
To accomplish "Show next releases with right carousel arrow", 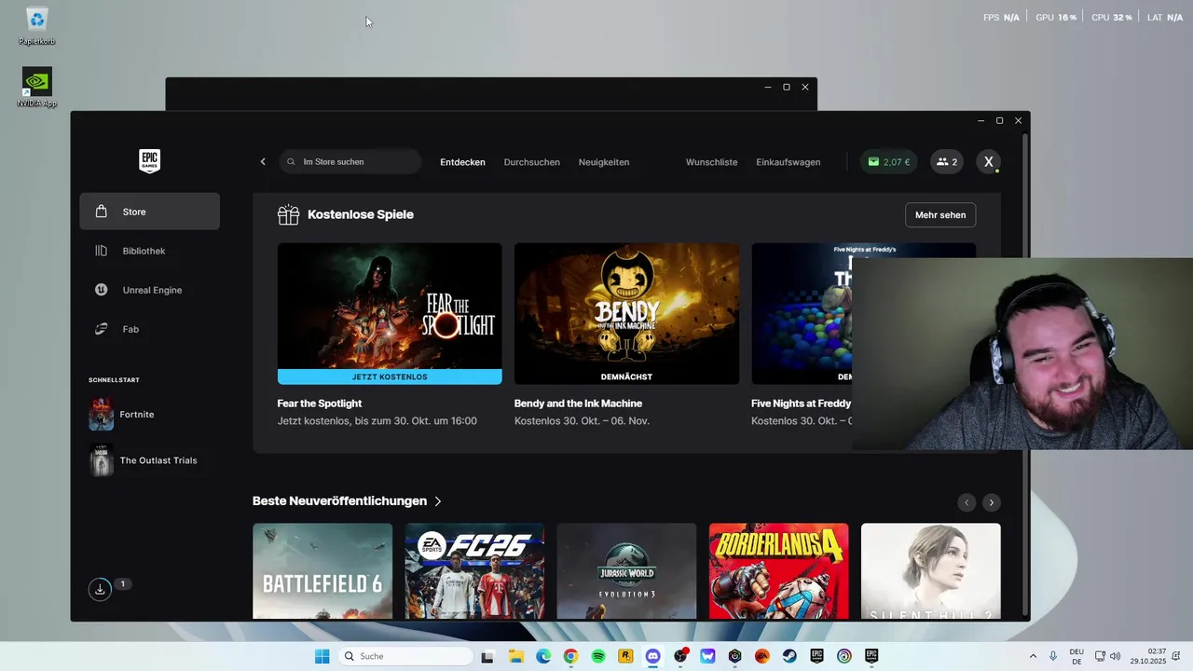I will point(991,502).
